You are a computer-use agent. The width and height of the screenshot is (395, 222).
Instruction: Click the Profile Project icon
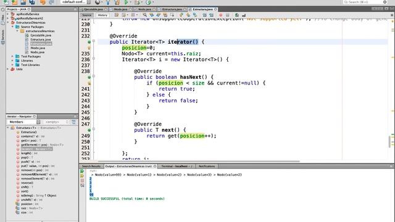(x=148, y=2)
